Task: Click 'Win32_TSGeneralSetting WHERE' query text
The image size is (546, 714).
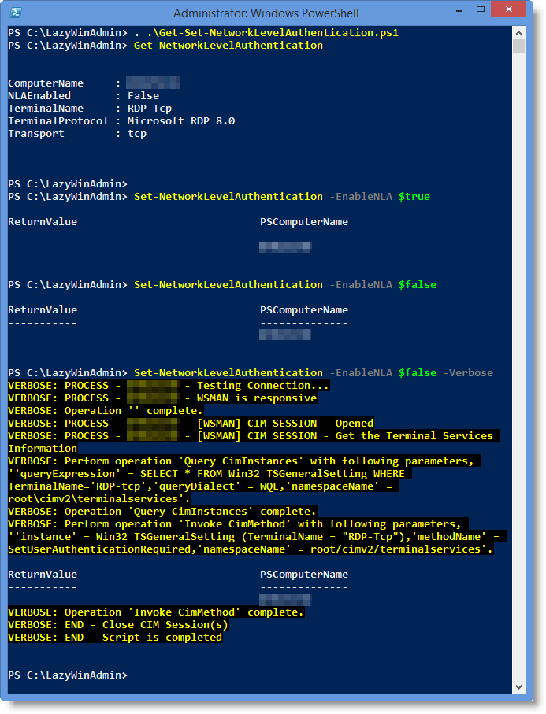Action: click(316, 474)
